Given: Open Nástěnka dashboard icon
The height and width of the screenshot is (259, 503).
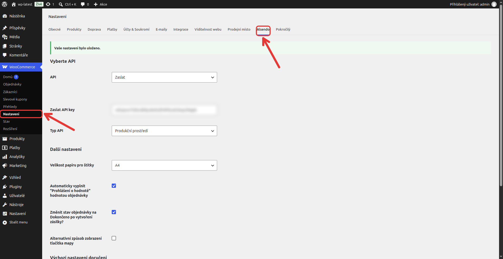Looking at the screenshot, I should pyautogui.click(x=5, y=16).
